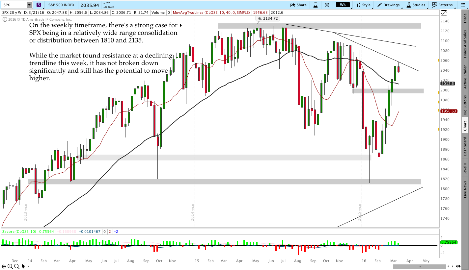The height and width of the screenshot is (270, 469).
Task: Open the Studies menu
Action: click(x=416, y=5)
